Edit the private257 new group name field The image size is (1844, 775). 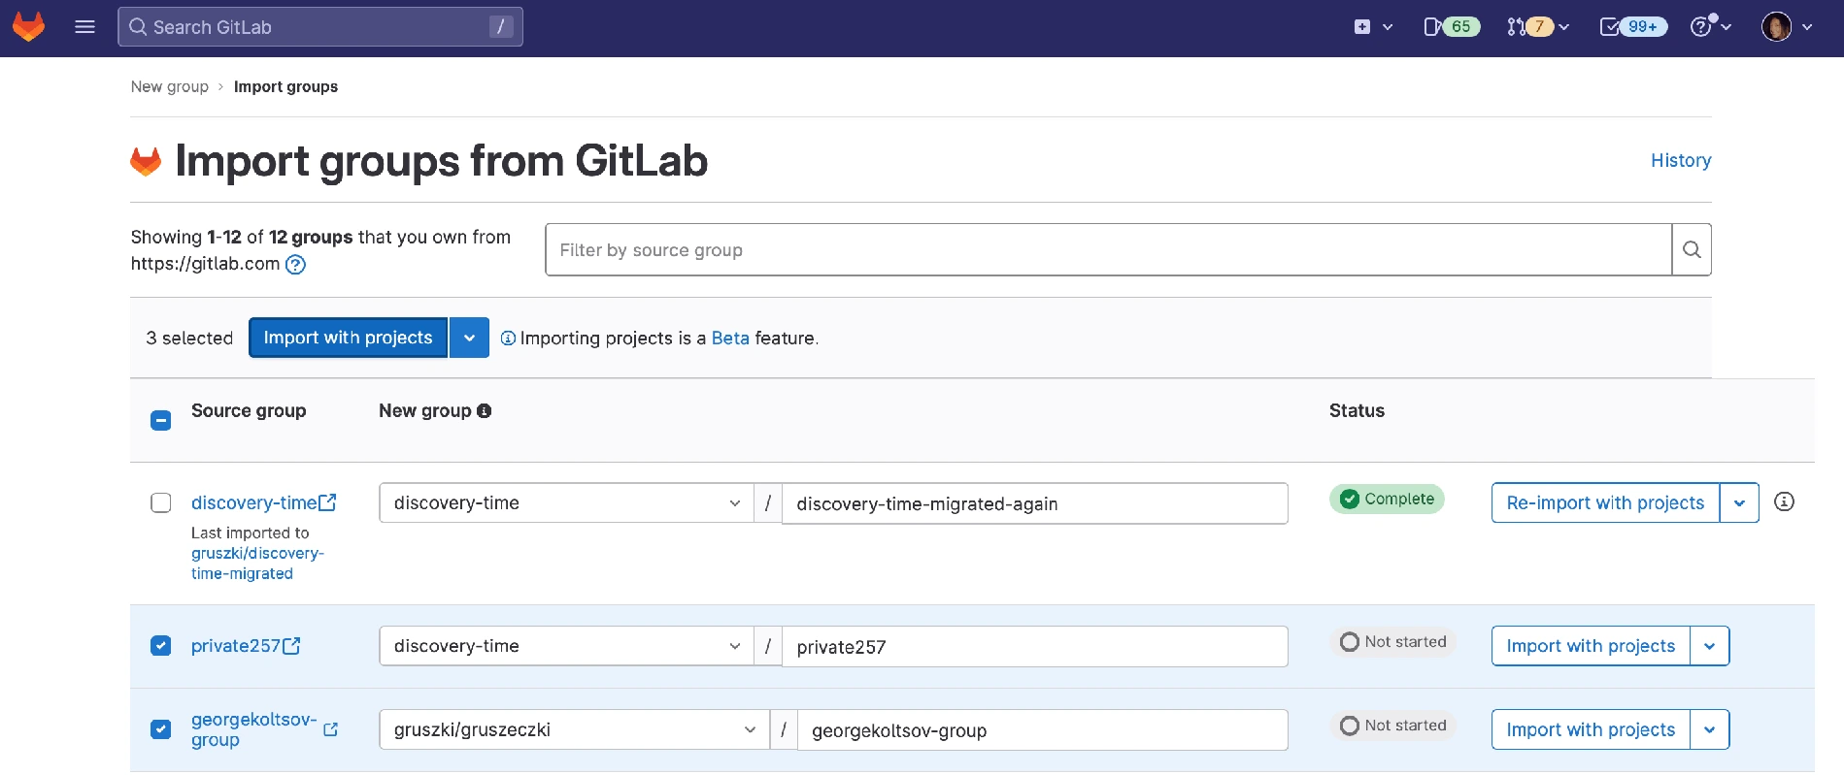click(1034, 646)
